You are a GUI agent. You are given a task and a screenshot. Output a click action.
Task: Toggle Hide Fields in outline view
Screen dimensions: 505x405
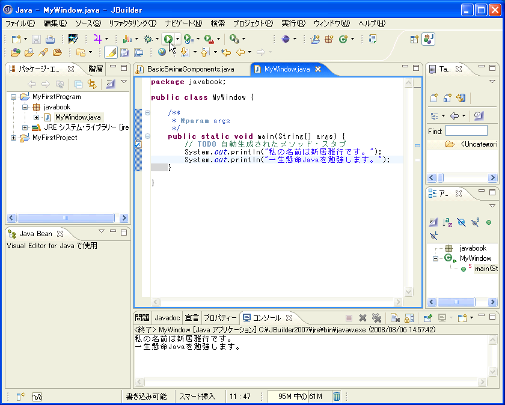(461, 222)
